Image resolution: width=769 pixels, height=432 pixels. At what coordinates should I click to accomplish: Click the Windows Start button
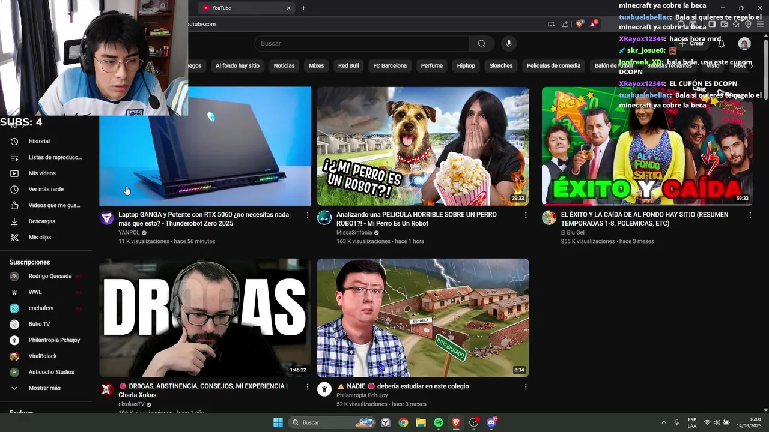coord(278,422)
